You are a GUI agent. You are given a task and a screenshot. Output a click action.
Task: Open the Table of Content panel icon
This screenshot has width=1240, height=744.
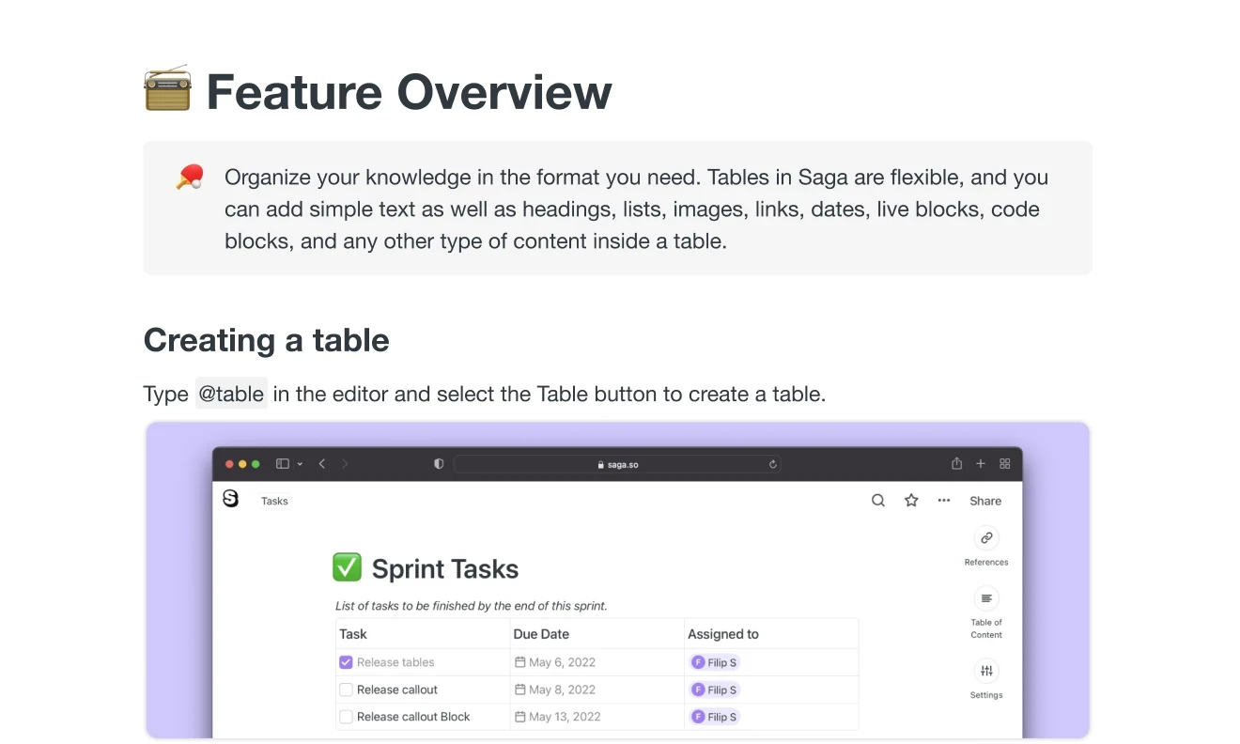(986, 598)
